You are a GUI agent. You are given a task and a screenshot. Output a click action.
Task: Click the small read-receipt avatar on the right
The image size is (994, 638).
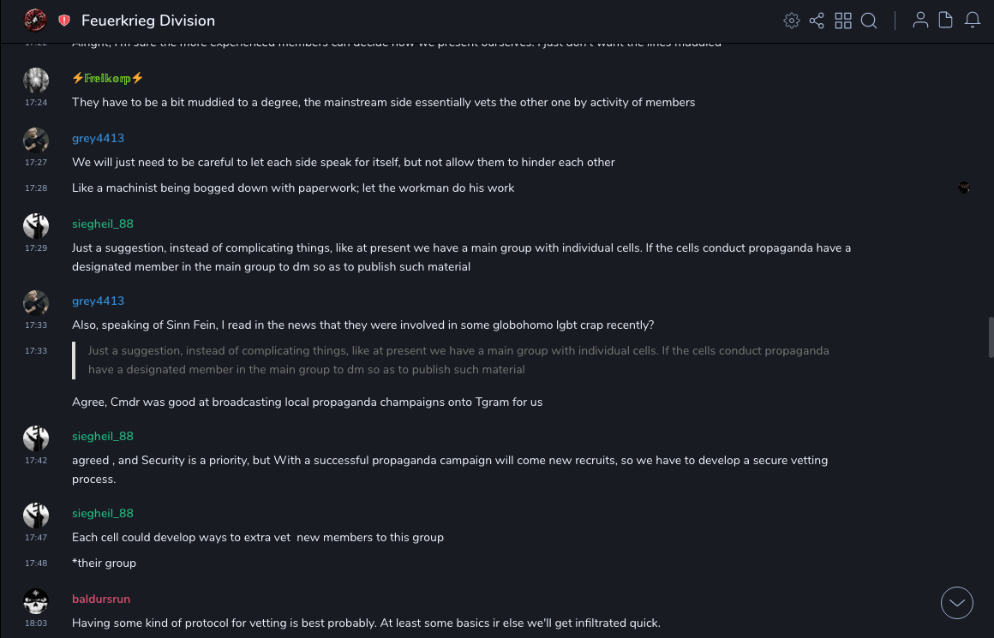(964, 188)
